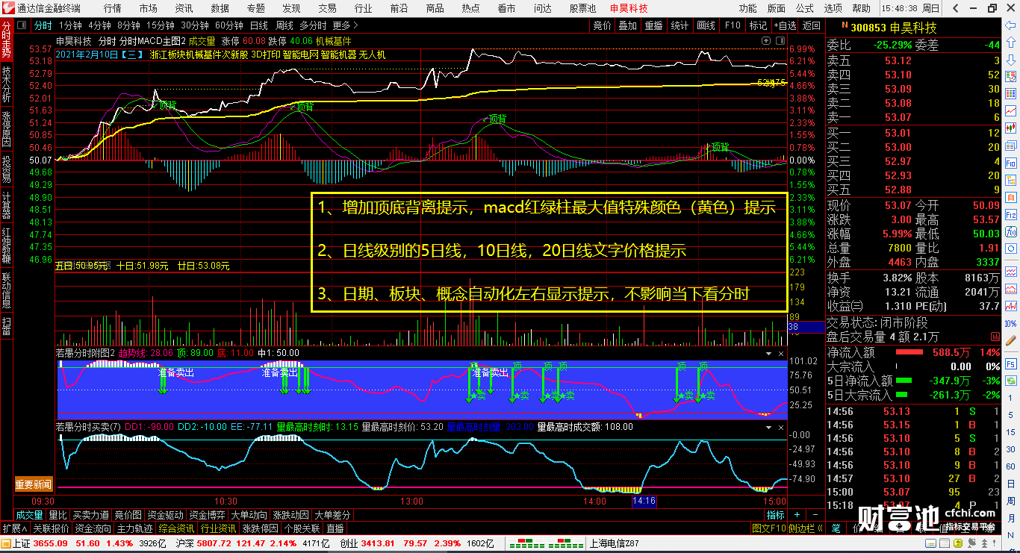Click the down arrow icon in right strip
1020x553 pixels.
(x=1010, y=60)
